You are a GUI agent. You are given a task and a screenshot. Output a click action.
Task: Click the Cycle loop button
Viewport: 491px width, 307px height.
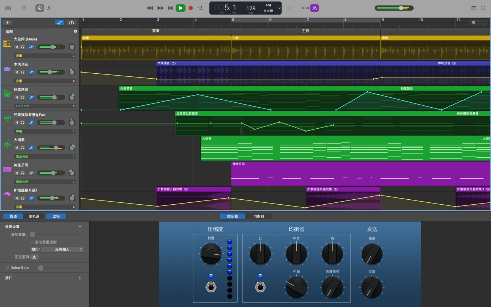click(x=201, y=8)
